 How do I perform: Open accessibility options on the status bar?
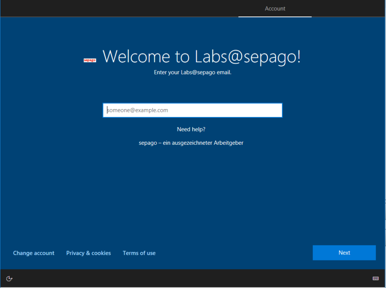9,279
